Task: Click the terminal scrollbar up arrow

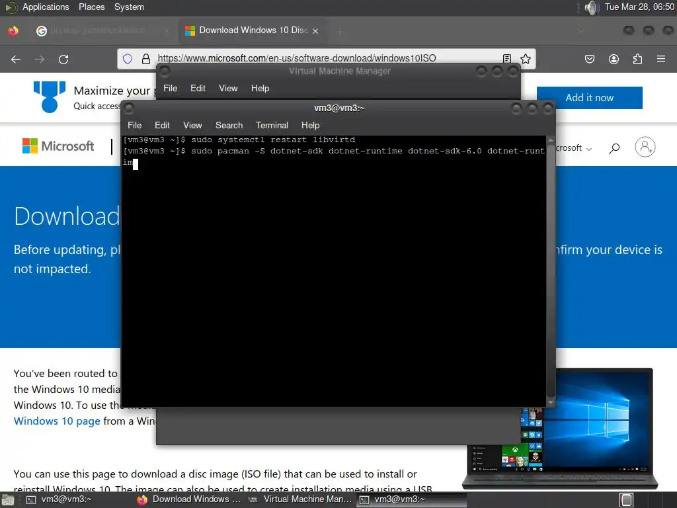Action: pos(551,141)
